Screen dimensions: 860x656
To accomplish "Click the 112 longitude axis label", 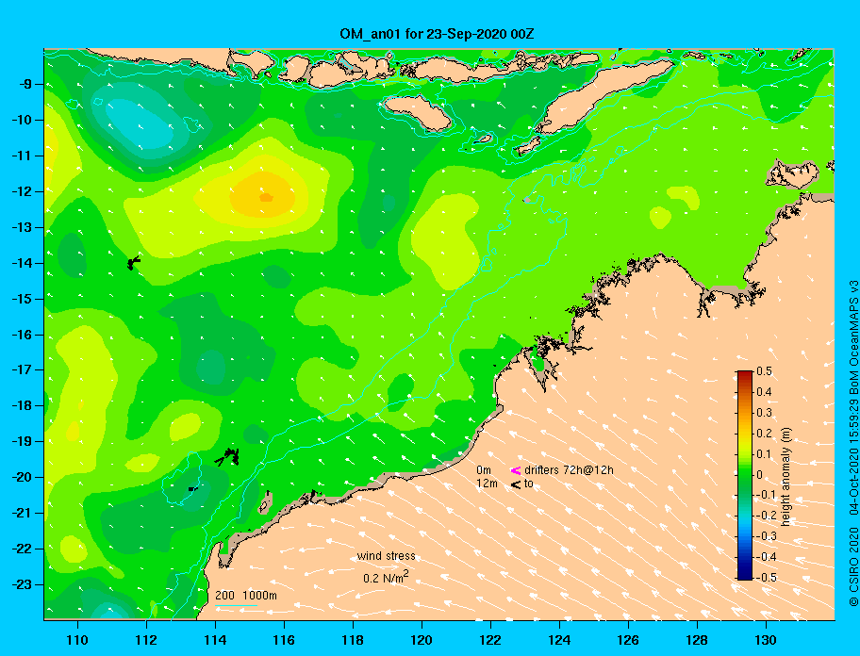I will click(146, 640).
